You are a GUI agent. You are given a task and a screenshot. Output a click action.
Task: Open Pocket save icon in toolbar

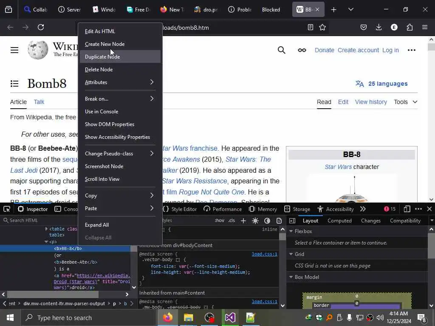click(x=364, y=27)
